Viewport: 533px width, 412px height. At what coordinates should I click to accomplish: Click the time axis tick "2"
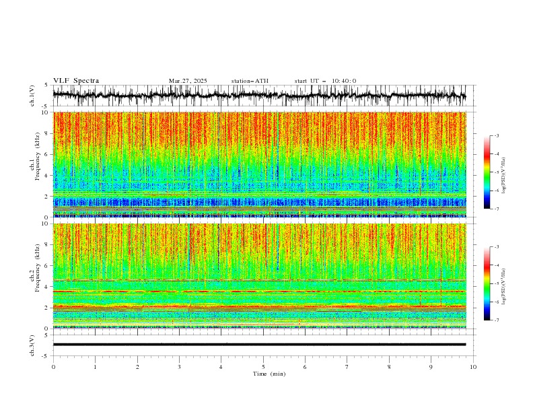[x=137, y=367]
